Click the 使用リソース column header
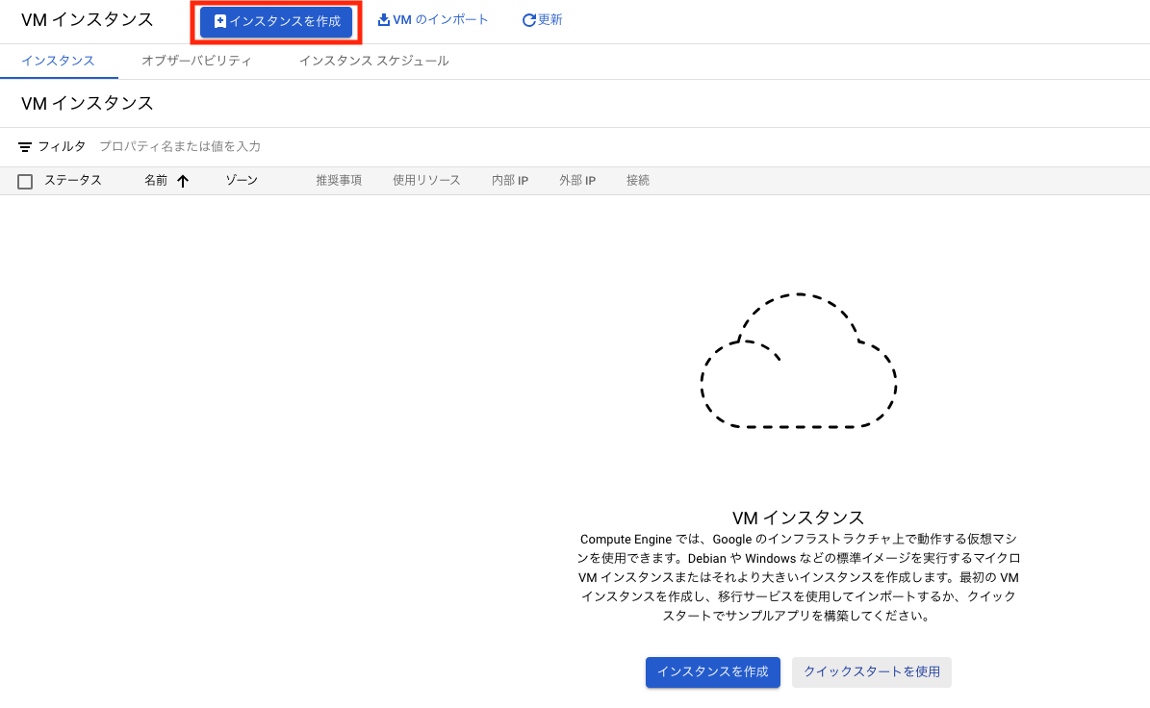1150x708 pixels. (x=426, y=180)
